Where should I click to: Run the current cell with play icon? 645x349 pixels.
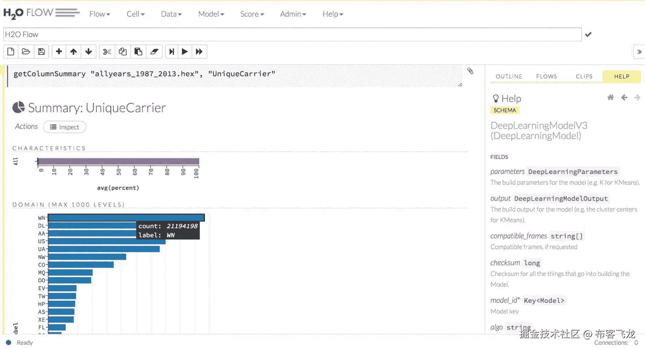click(185, 52)
